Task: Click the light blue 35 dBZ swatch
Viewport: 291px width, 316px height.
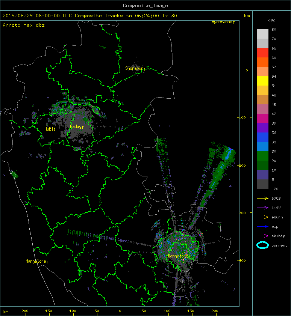Action: (262, 146)
